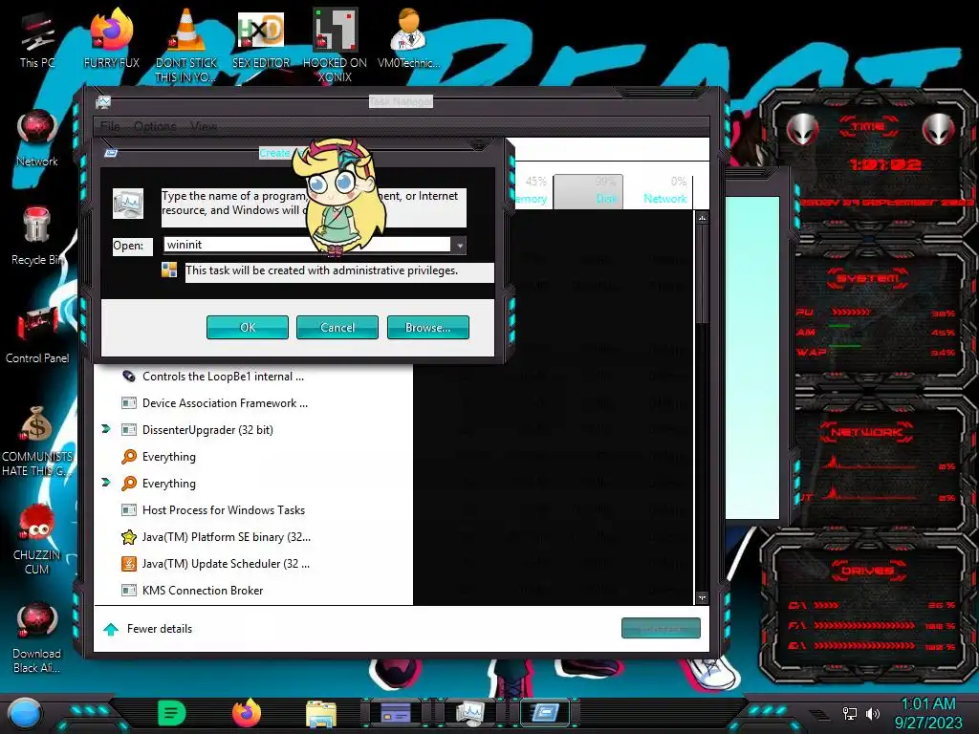Open the File menu in Task Manager
This screenshot has height=734, width=979.
tap(110, 126)
